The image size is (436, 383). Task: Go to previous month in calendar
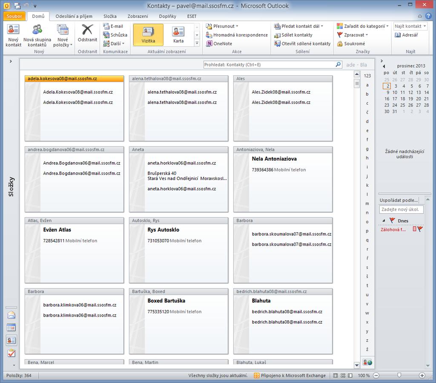[384, 66]
